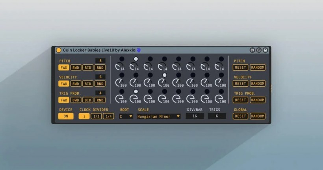Set Velocity direction to RND
This screenshot has width=323, height=170.
100,84
